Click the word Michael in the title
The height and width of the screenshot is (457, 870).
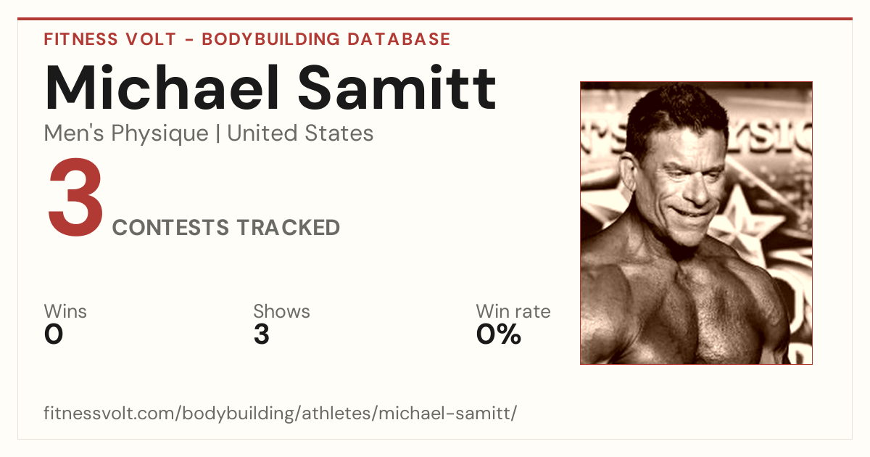click(162, 88)
